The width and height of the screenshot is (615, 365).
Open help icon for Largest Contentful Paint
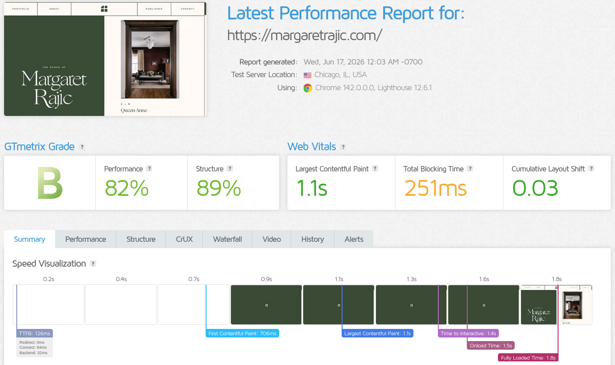[375, 169]
